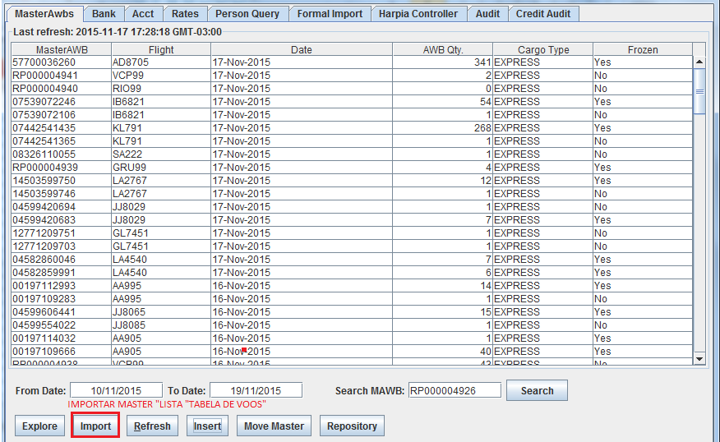Select the Audit tab
Image resolution: width=720 pixels, height=442 pixels.
click(x=487, y=14)
